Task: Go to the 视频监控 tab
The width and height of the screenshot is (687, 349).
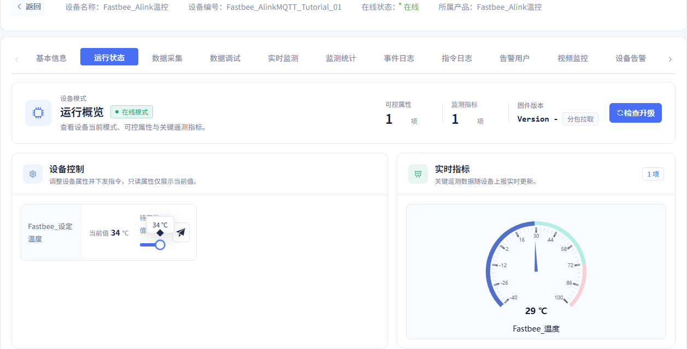Action: pos(573,58)
